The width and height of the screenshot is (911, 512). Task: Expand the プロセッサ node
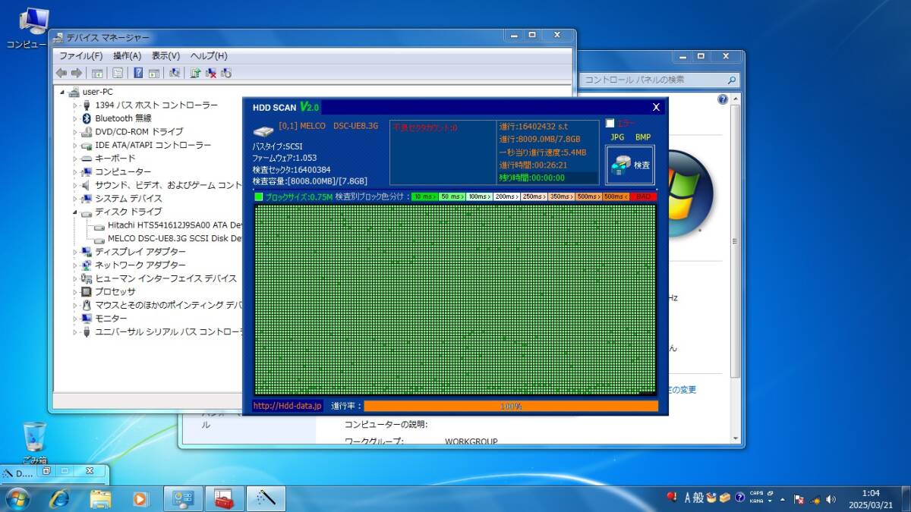tap(76, 292)
